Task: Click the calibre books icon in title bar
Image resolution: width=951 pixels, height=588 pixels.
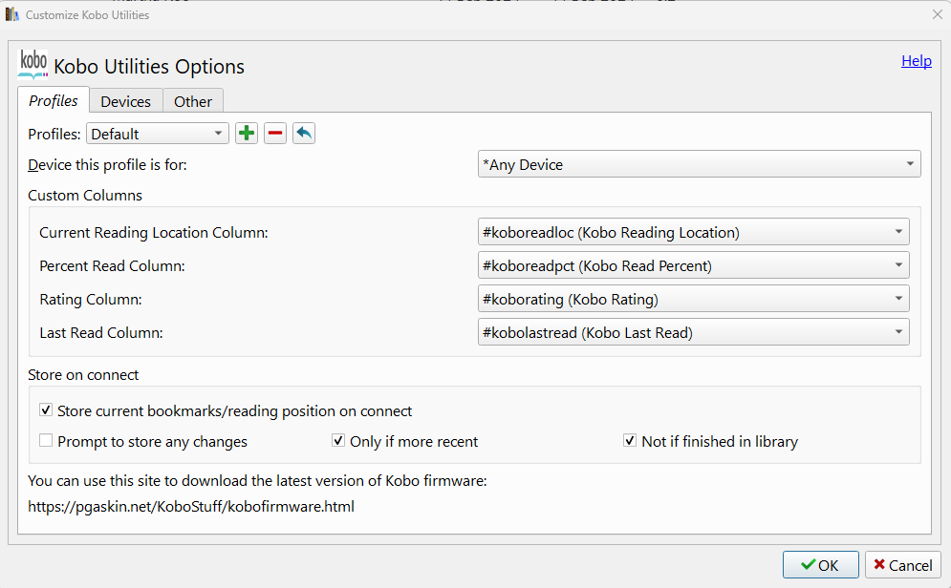Action: (12, 15)
